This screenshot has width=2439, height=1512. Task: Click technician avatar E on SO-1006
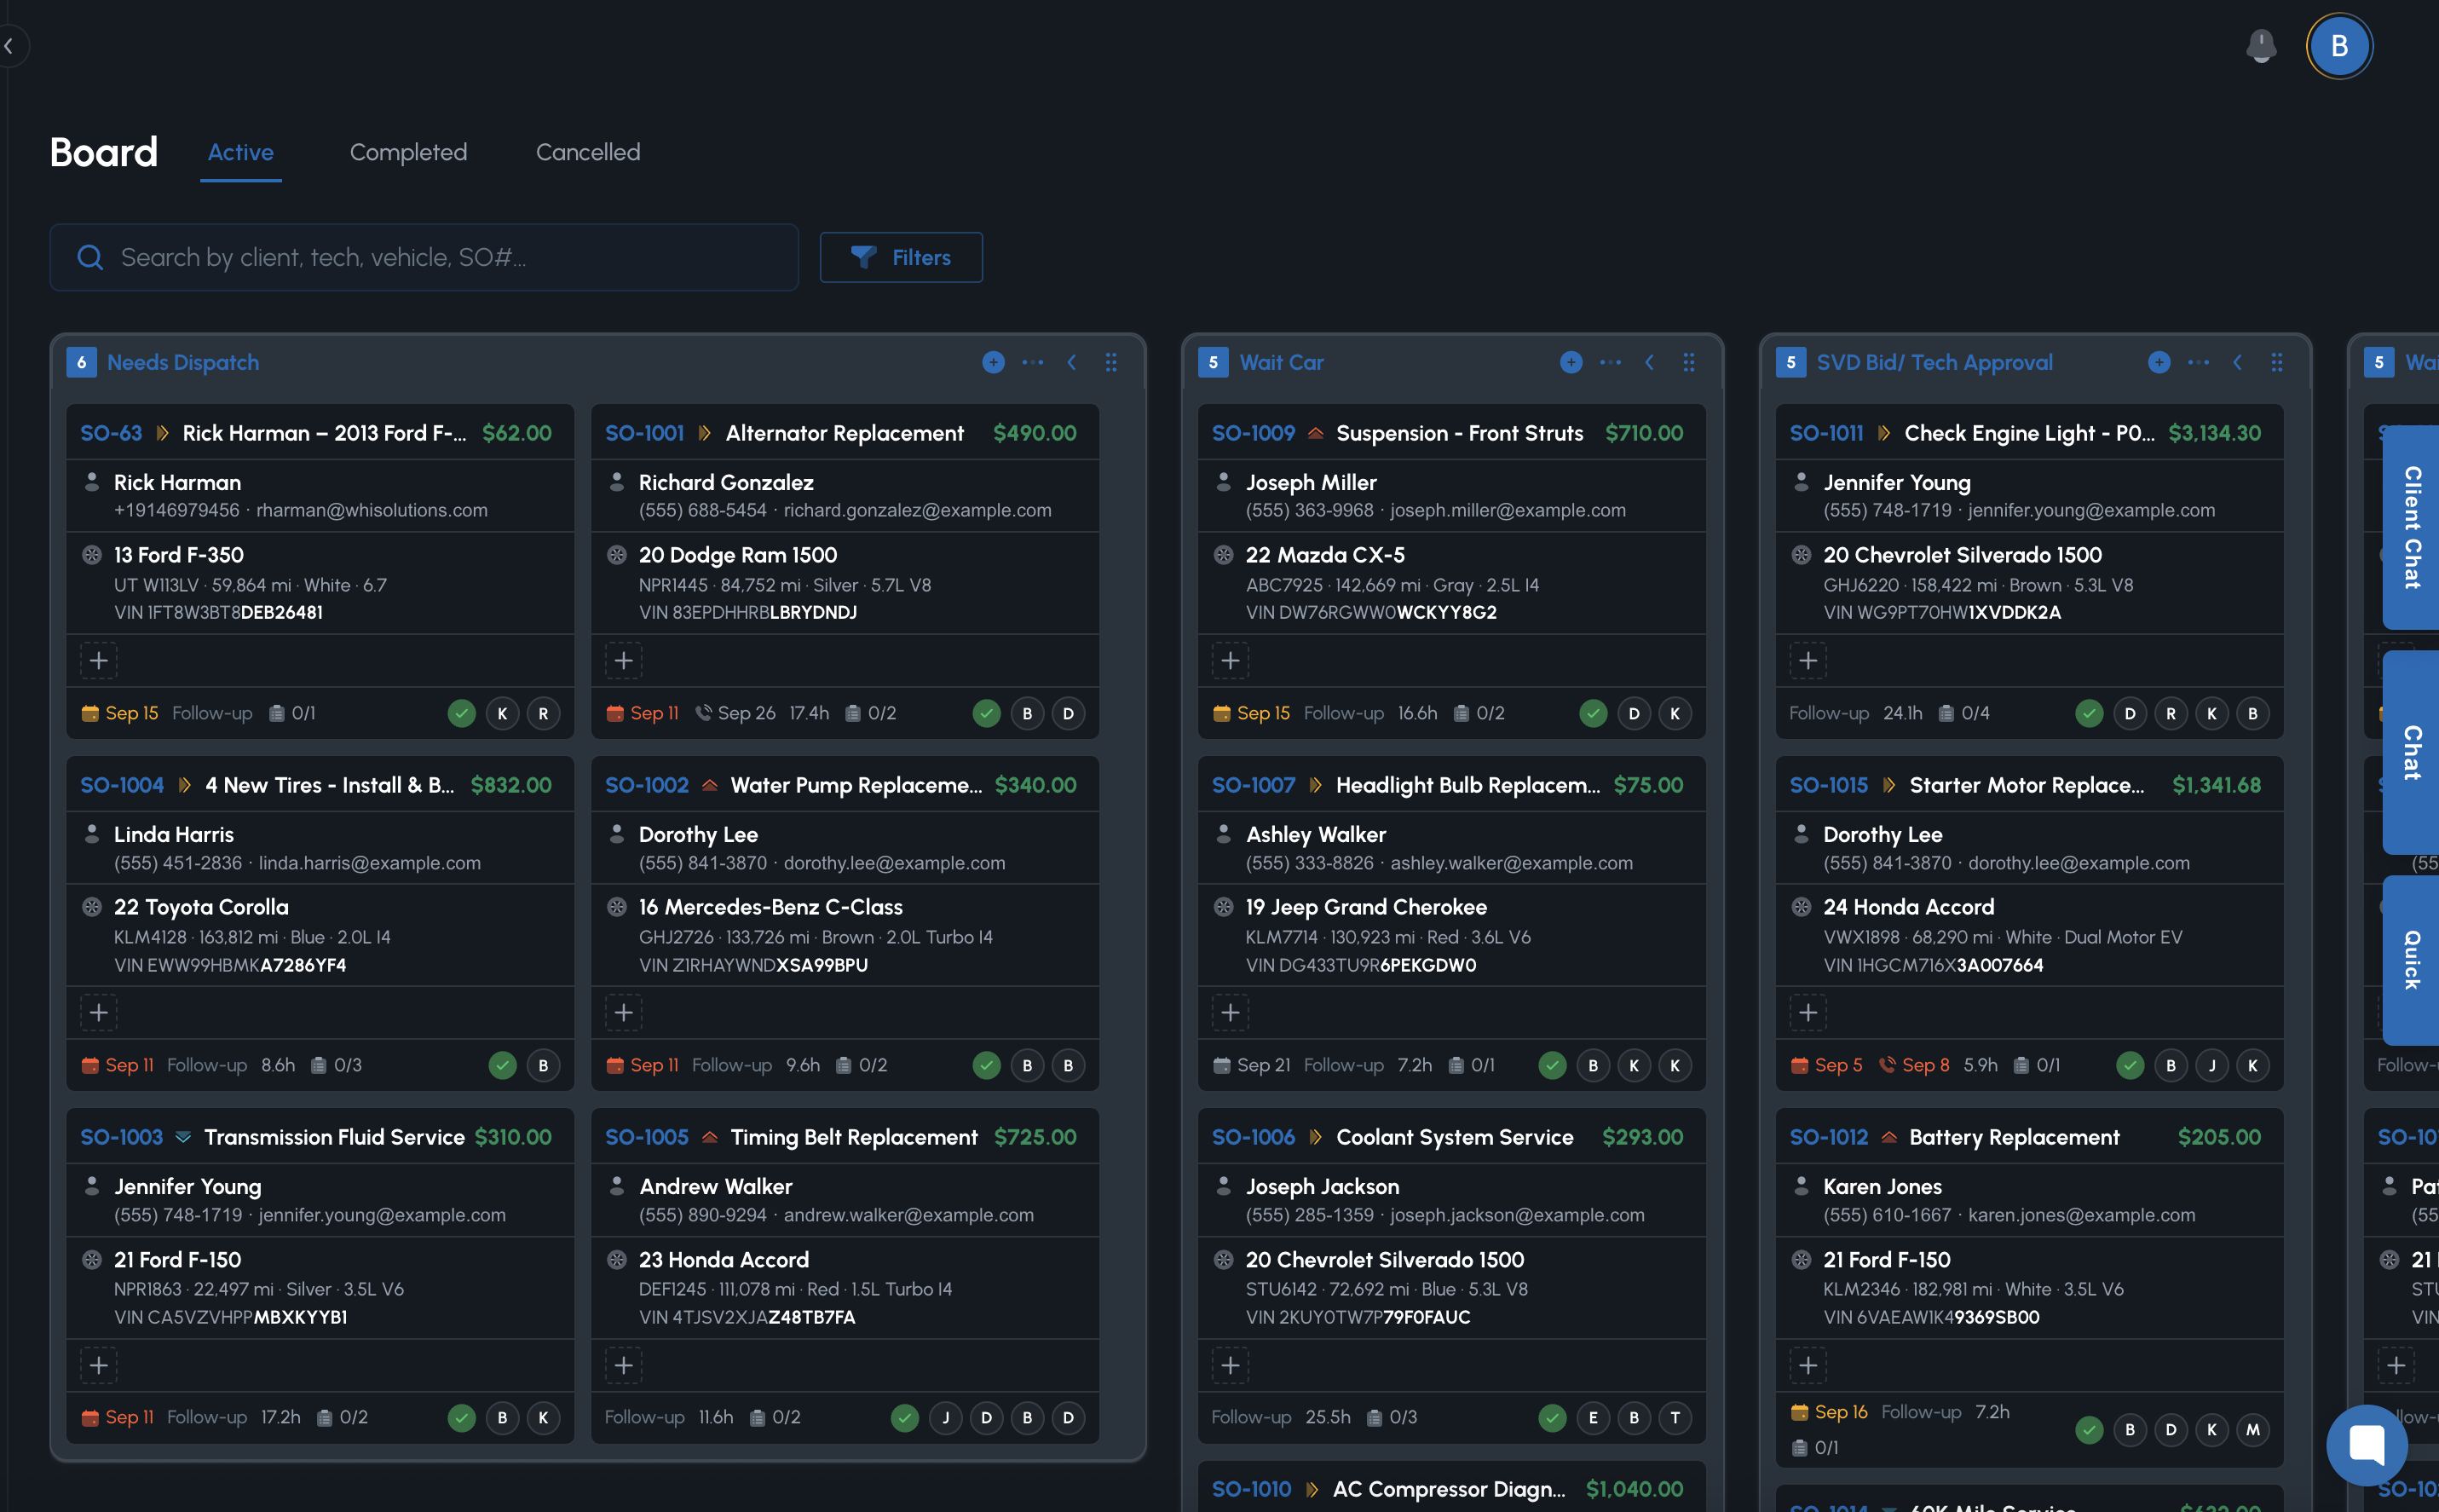point(1594,1417)
